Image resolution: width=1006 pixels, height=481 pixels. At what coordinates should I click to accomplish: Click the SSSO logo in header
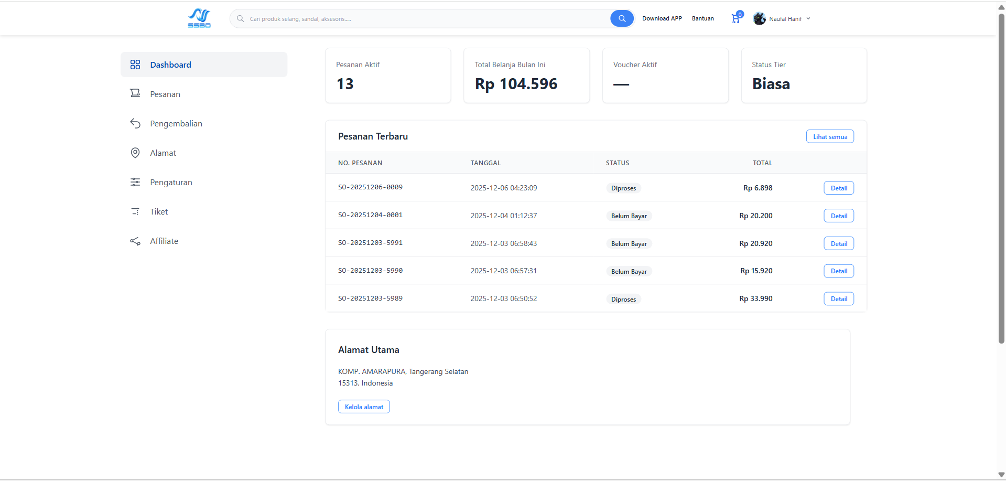(199, 18)
